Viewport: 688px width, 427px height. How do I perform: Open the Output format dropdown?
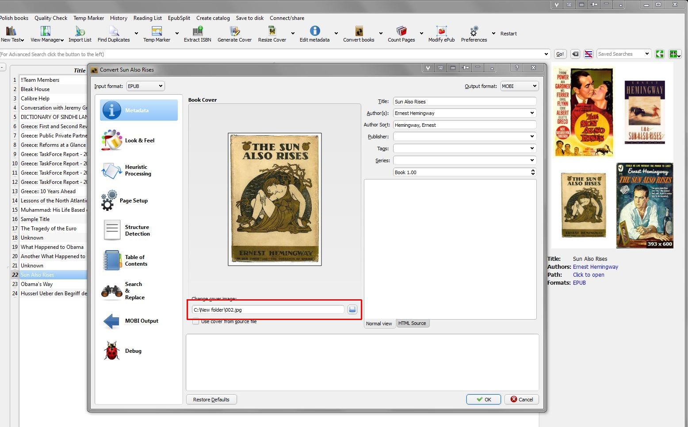point(519,86)
